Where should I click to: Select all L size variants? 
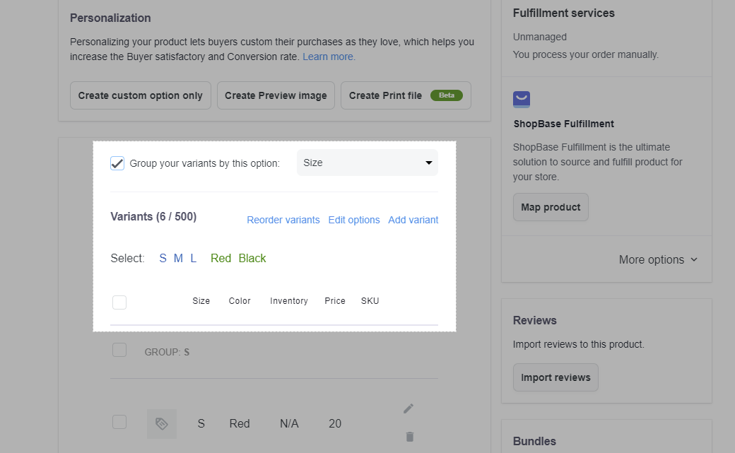(193, 259)
